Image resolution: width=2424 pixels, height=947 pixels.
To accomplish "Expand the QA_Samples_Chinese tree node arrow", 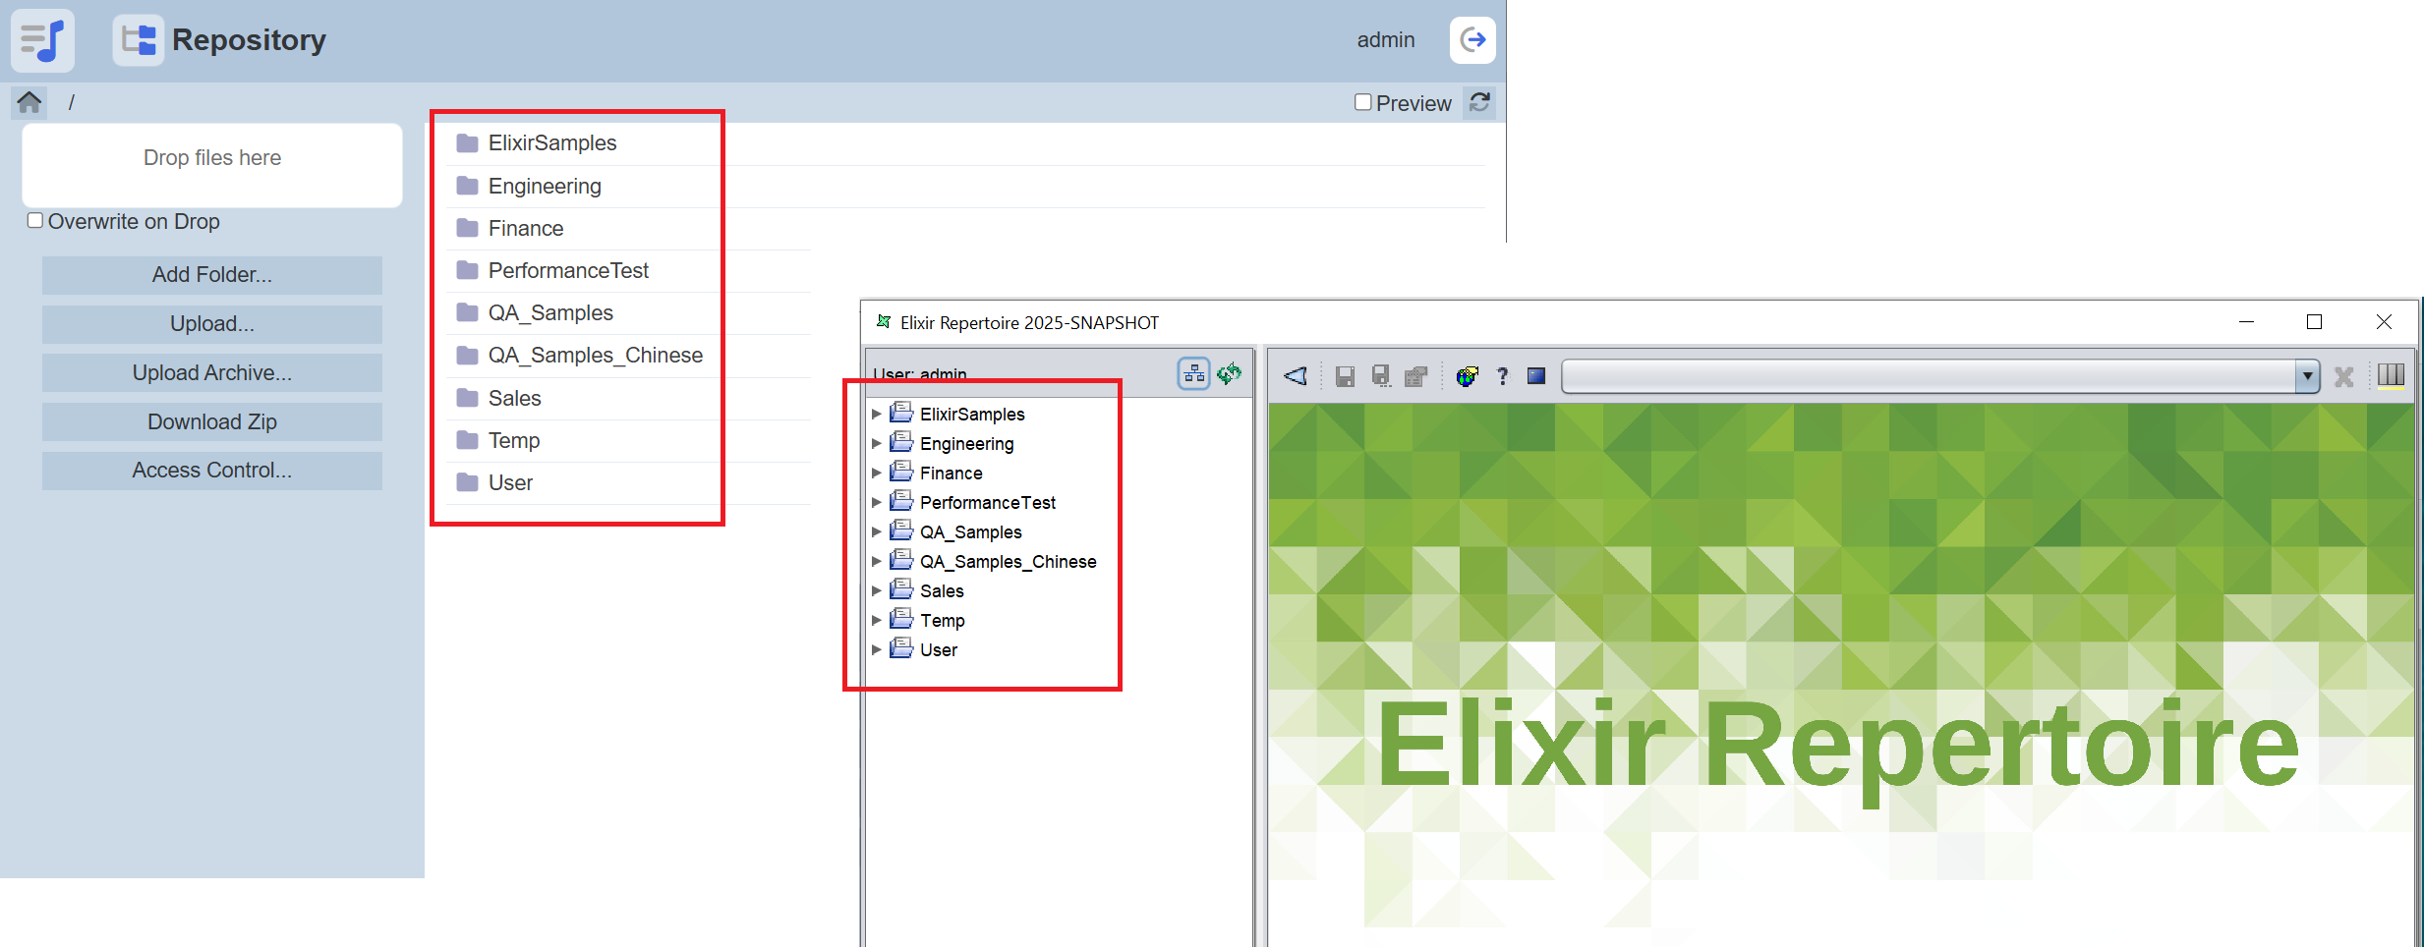I will [877, 562].
